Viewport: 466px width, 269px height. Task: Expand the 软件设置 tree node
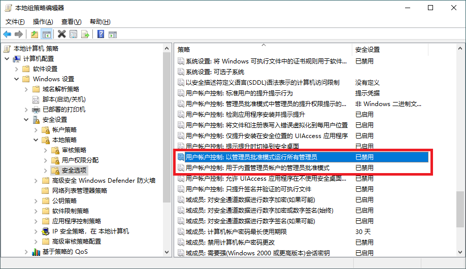click(x=16, y=69)
